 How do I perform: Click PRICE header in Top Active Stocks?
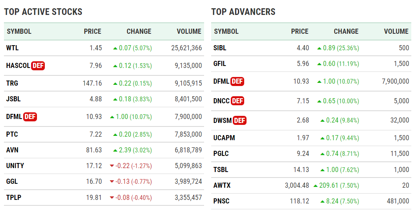[92, 31]
